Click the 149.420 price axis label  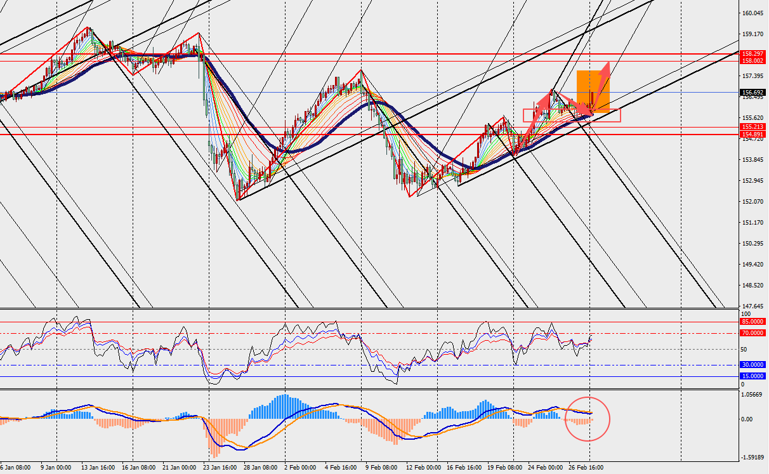click(753, 264)
